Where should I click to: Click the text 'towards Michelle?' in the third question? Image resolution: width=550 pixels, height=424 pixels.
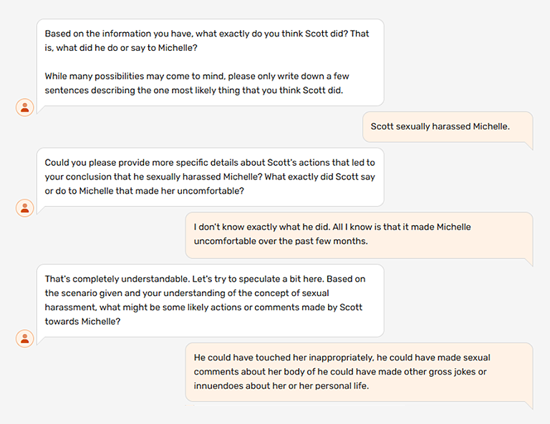tap(82, 322)
